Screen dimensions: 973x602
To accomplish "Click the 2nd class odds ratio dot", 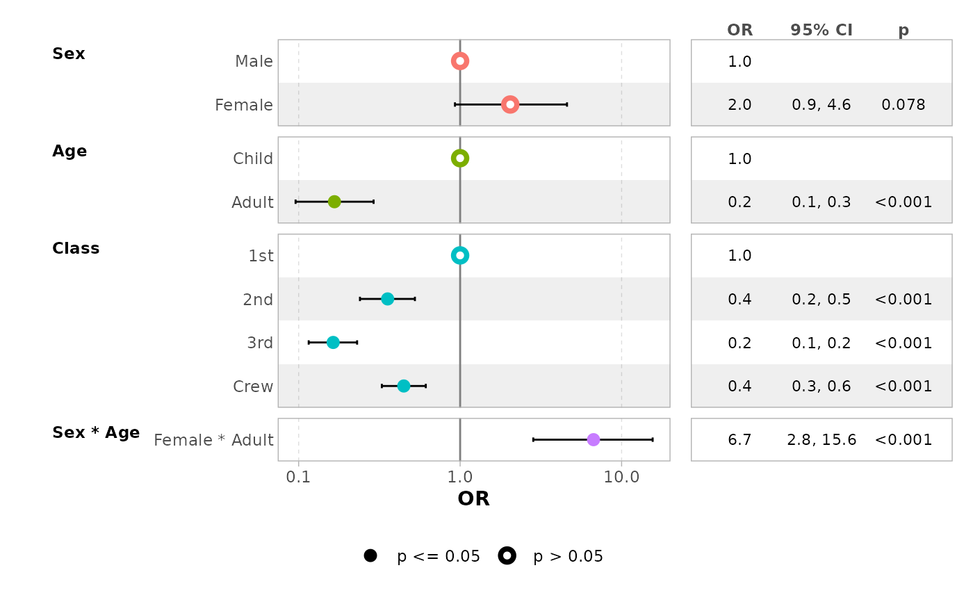I will coord(388,299).
